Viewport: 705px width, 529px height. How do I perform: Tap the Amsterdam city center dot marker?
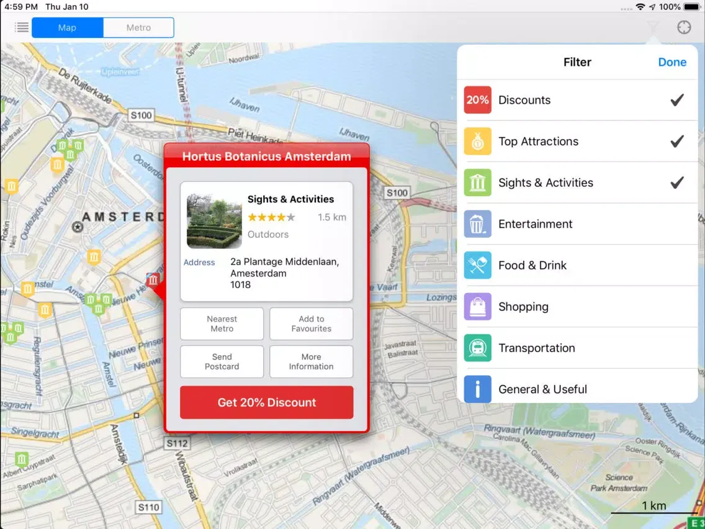pyautogui.click(x=78, y=227)
